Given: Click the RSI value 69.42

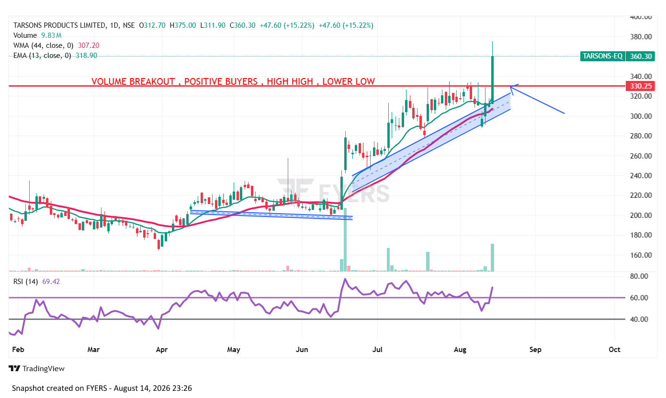Looking at the screenshot, I should coord(51,282).
